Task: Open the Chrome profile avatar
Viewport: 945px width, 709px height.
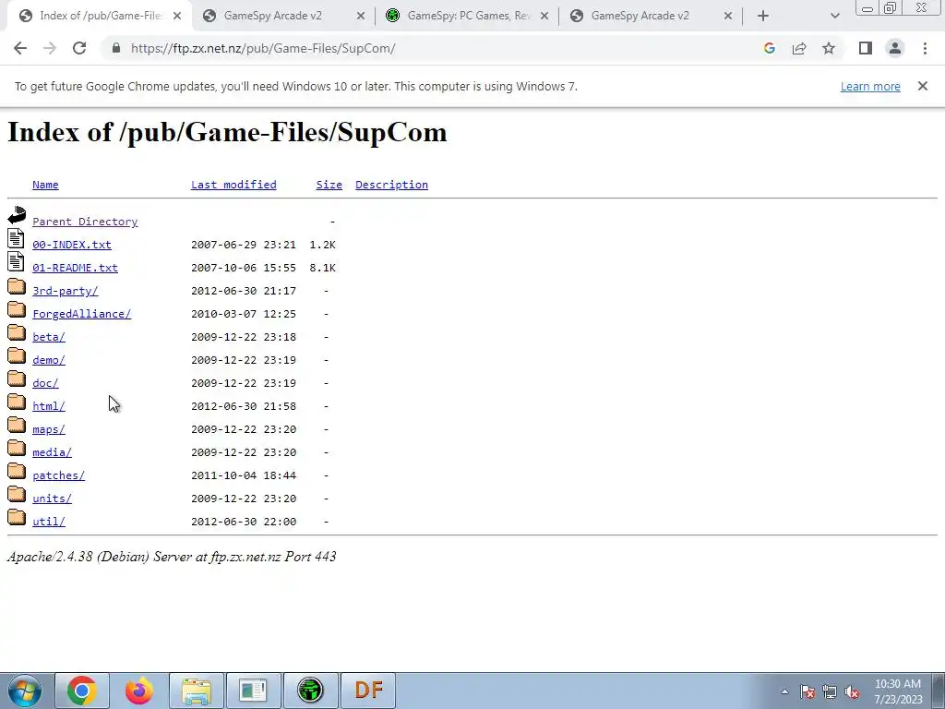Action: point(895,48)
